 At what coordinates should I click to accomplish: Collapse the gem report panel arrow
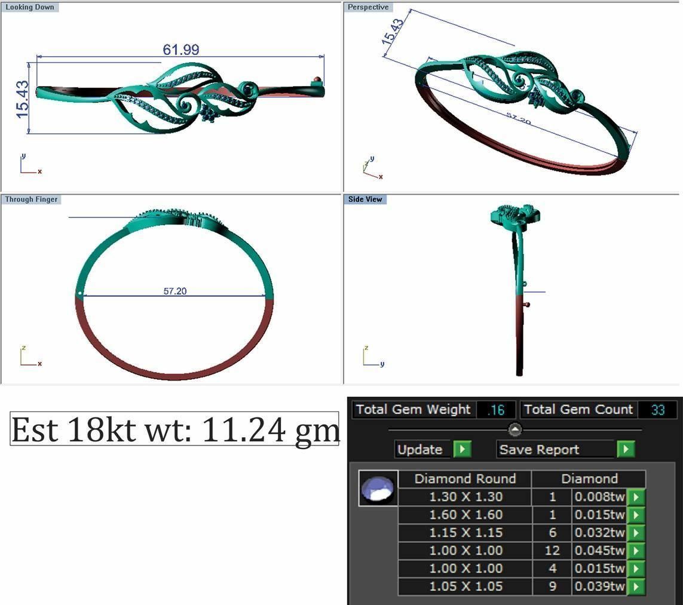tap(515, 429)
